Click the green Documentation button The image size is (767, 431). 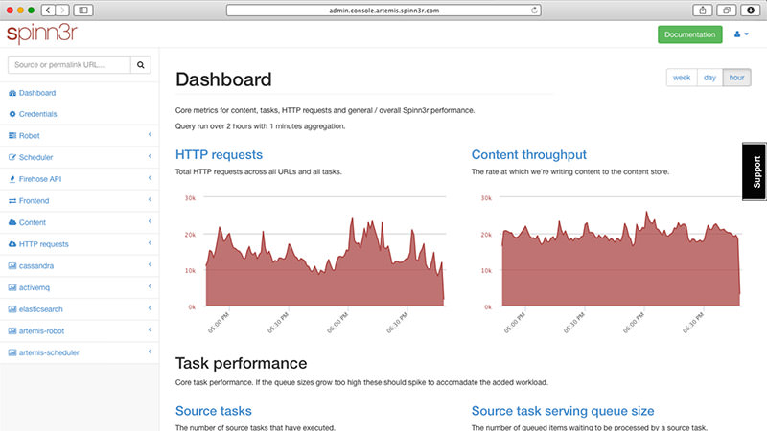click(690, 34)
